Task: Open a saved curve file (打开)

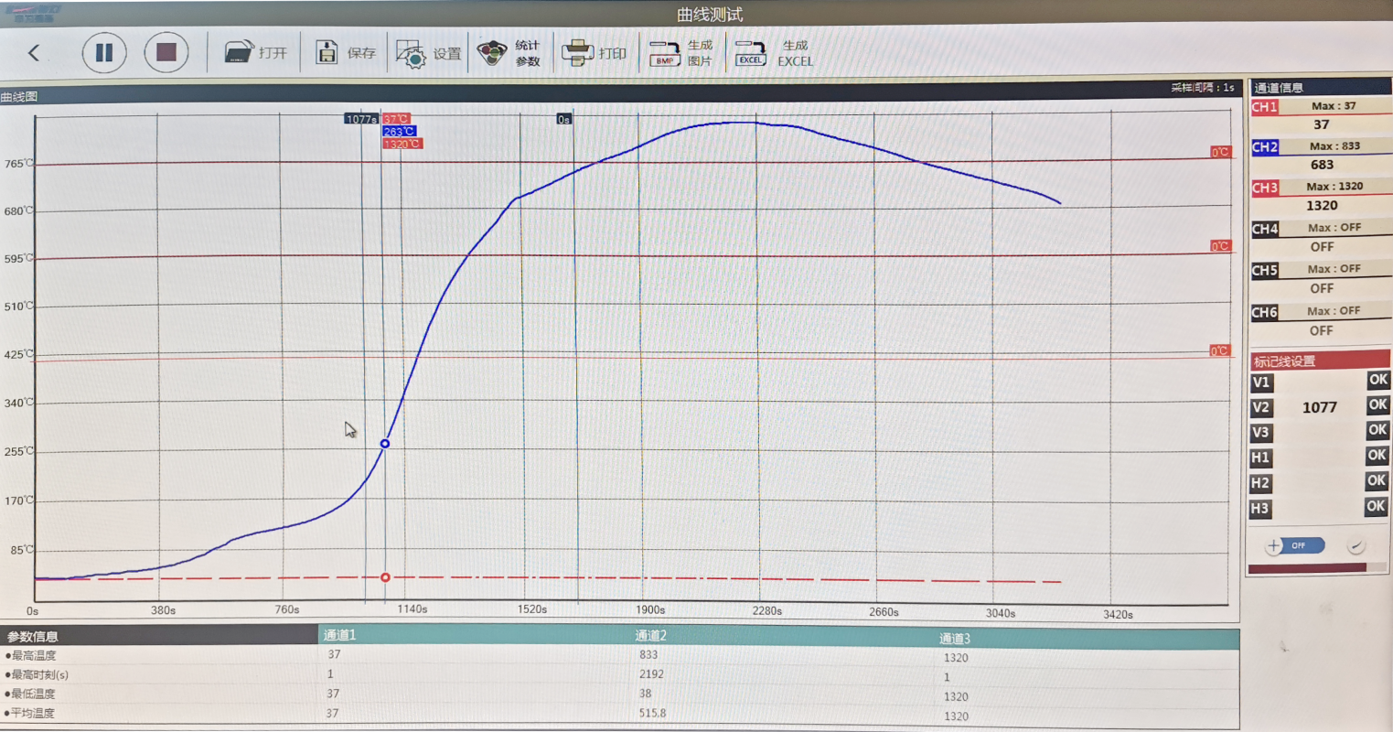Action: [x=255, y=52]
